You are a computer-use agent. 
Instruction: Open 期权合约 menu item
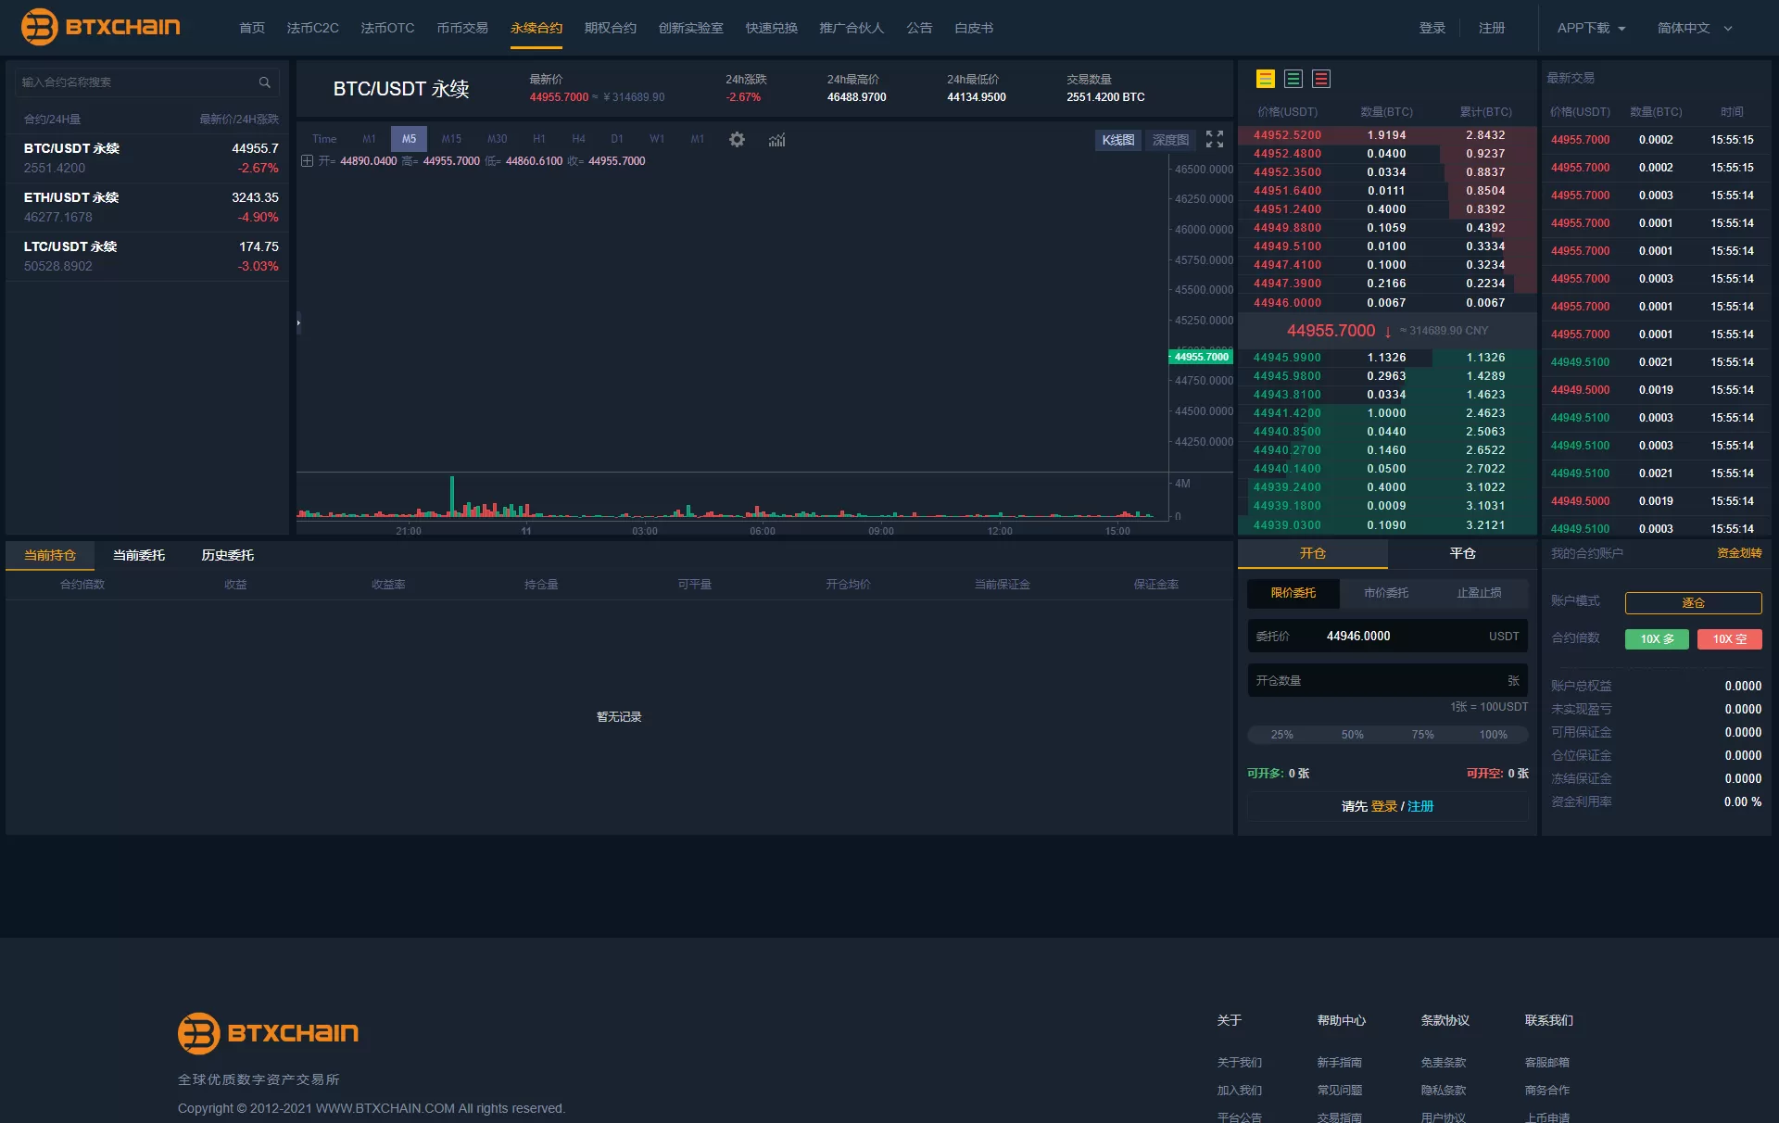click(x=610, y=28)
